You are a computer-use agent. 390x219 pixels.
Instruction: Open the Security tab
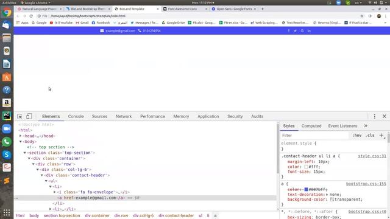tap(235, 116)
